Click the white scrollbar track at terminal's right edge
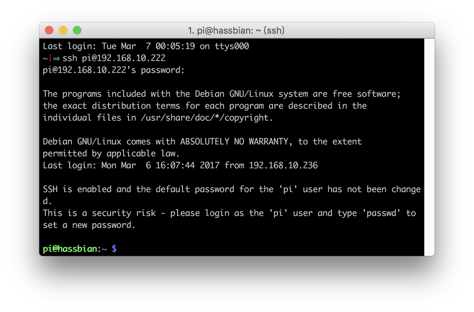Screen dimensions: 474x312 coord(429,147)
